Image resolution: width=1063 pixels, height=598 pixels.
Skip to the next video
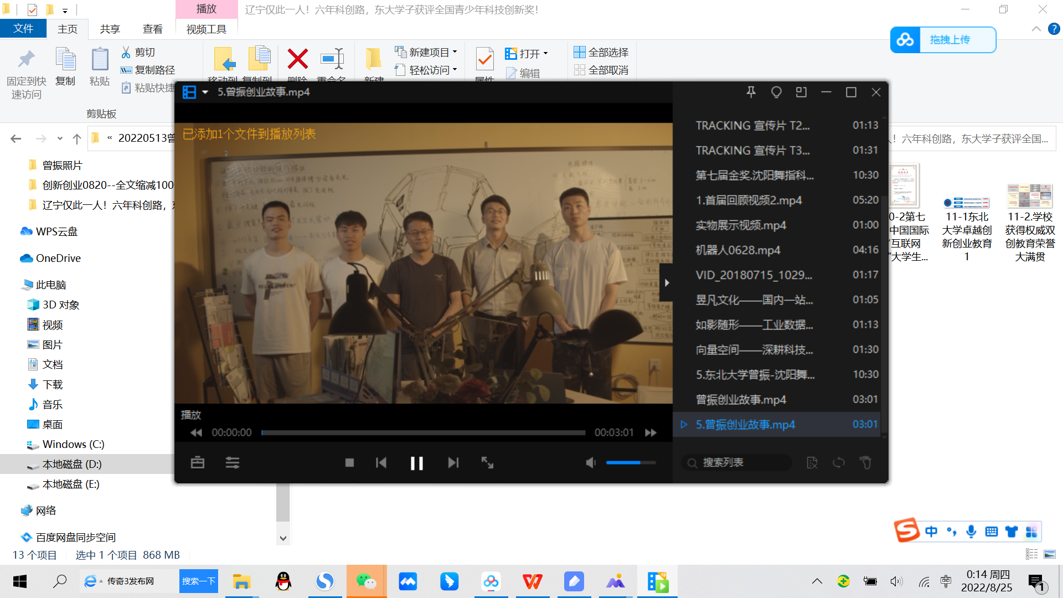453,463
